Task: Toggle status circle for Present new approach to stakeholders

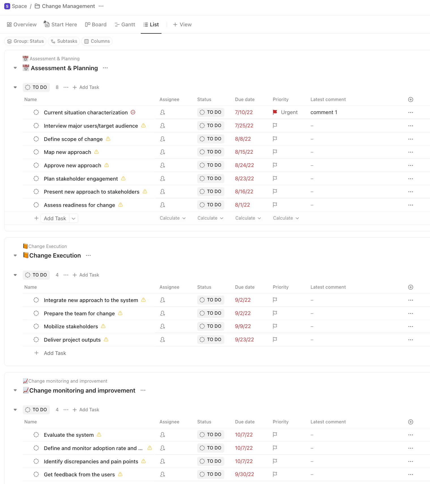Action: pyautogui.click(x=36, y=192)
